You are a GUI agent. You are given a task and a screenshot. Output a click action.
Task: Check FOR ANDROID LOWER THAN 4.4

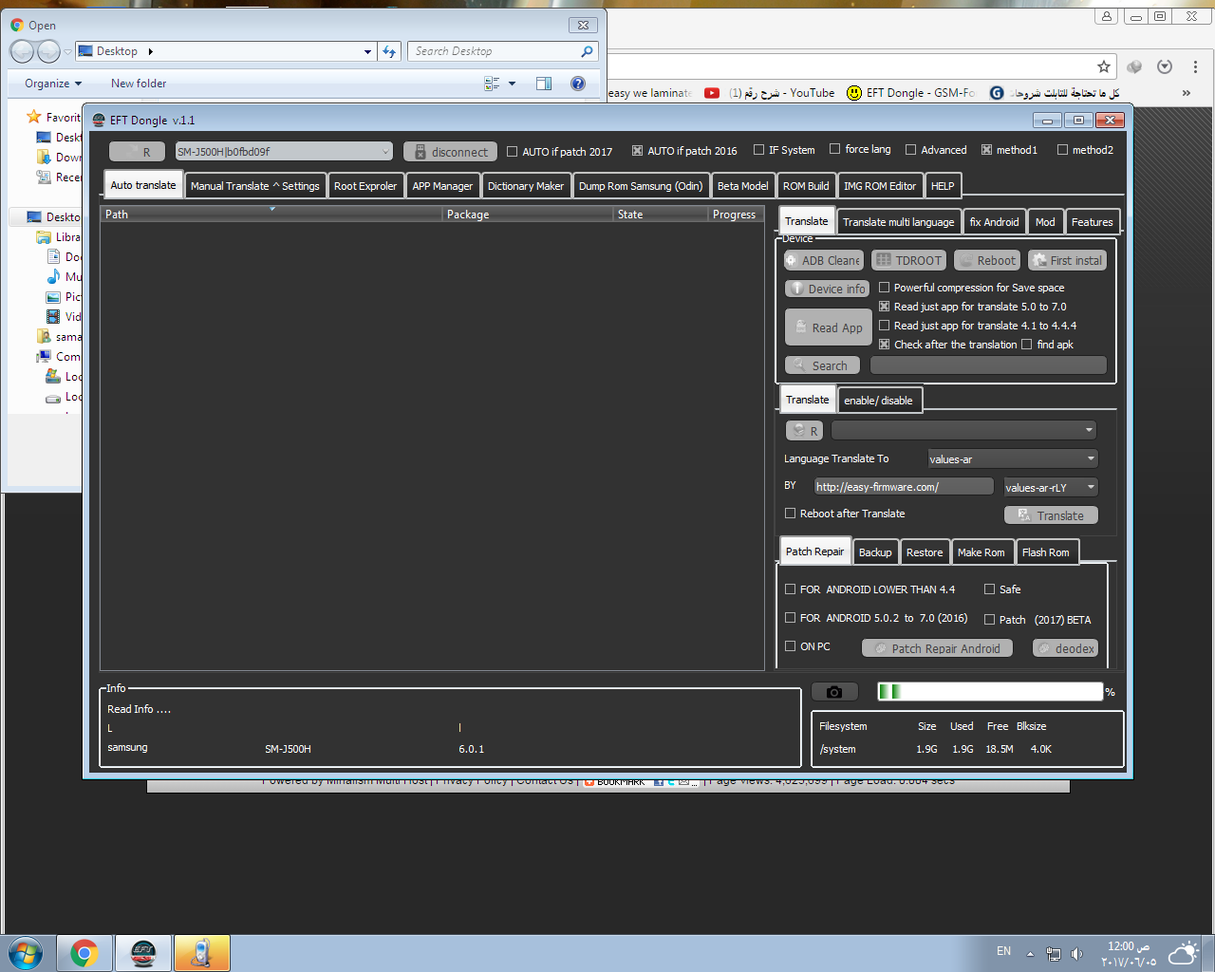[x=791, y=589]
